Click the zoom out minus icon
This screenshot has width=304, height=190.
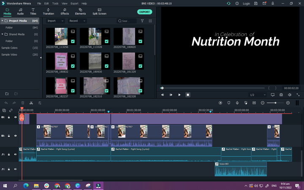click(263, 103)
